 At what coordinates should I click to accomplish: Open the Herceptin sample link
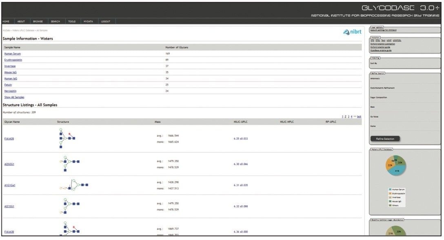(10, 91)
